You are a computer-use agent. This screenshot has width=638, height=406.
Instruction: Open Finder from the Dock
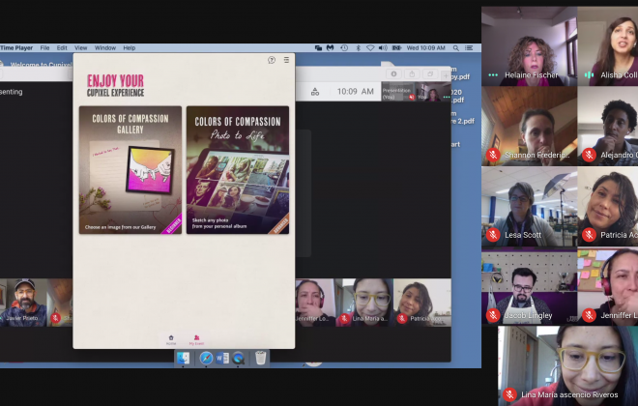point(184,358)
